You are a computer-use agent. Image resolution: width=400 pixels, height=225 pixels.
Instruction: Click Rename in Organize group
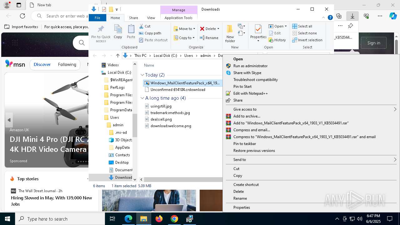click(209, 38)
